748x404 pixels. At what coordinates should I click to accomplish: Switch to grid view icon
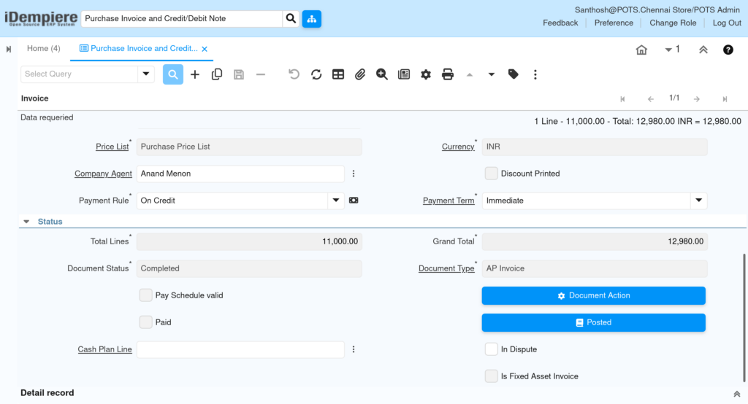337,74
